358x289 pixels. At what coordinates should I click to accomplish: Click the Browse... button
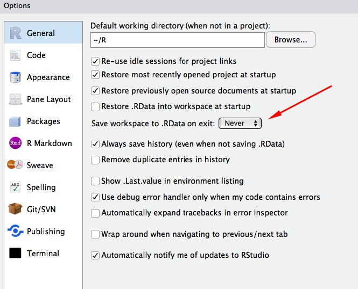click(291, 40)
